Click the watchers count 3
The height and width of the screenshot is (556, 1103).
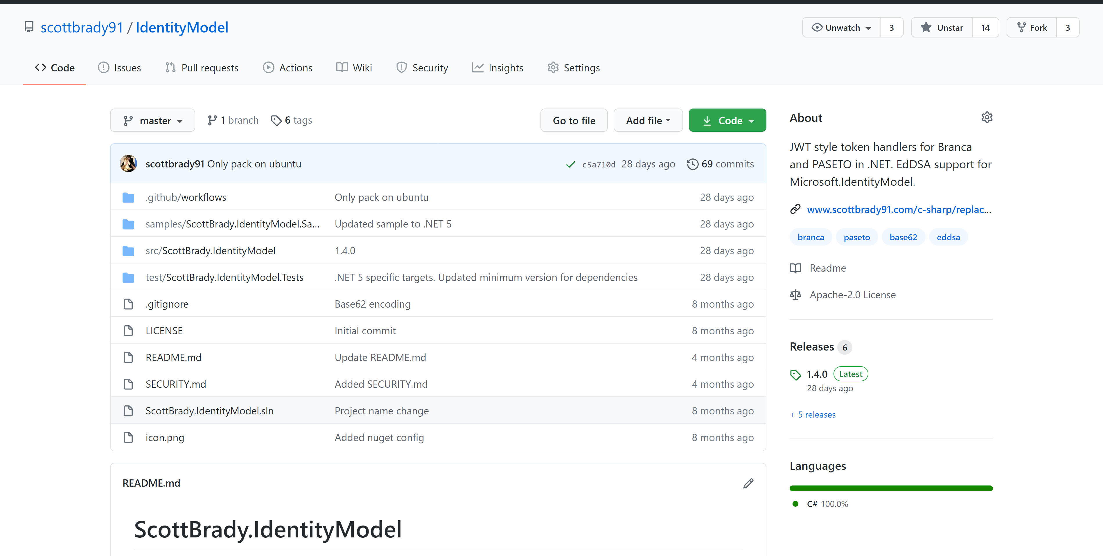(x=892, y=27)
